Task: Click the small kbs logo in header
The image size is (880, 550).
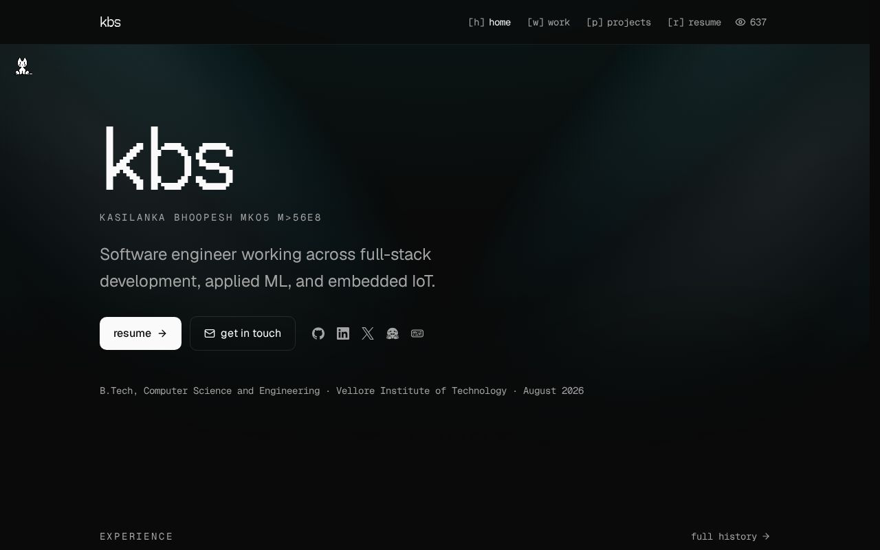Action: 110,22
